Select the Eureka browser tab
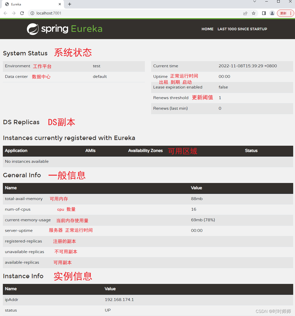The height and width of the screenshot is (316, 295). click(x=33, y=4)
